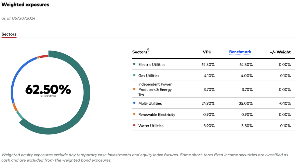Open the Benchmark link in table header
This screenshot has height=164, width=295.
click(x=240, y=52)
